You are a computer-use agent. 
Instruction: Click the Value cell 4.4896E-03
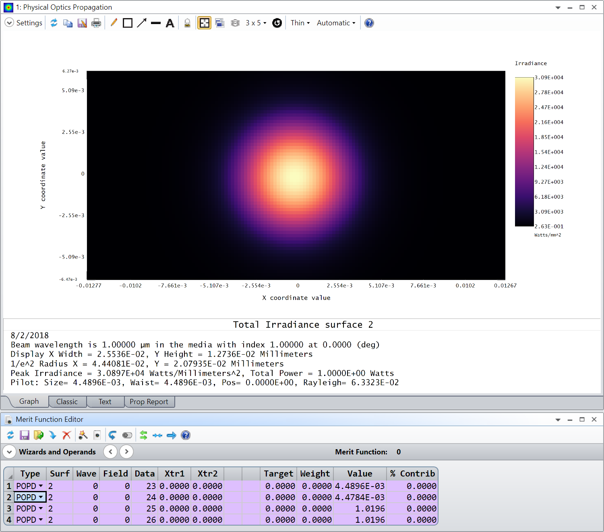(360, 486)
